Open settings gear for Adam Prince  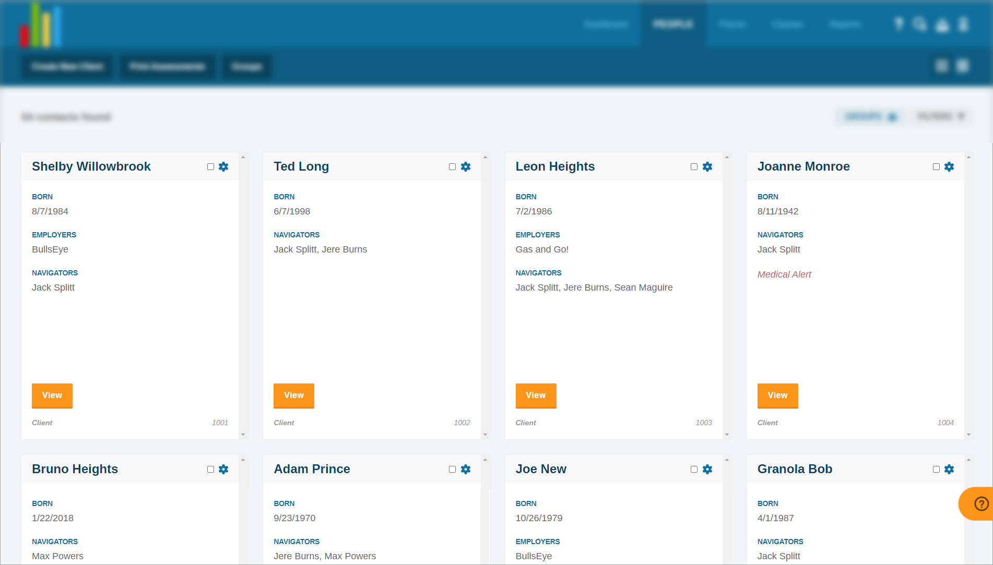coord(466,470)
